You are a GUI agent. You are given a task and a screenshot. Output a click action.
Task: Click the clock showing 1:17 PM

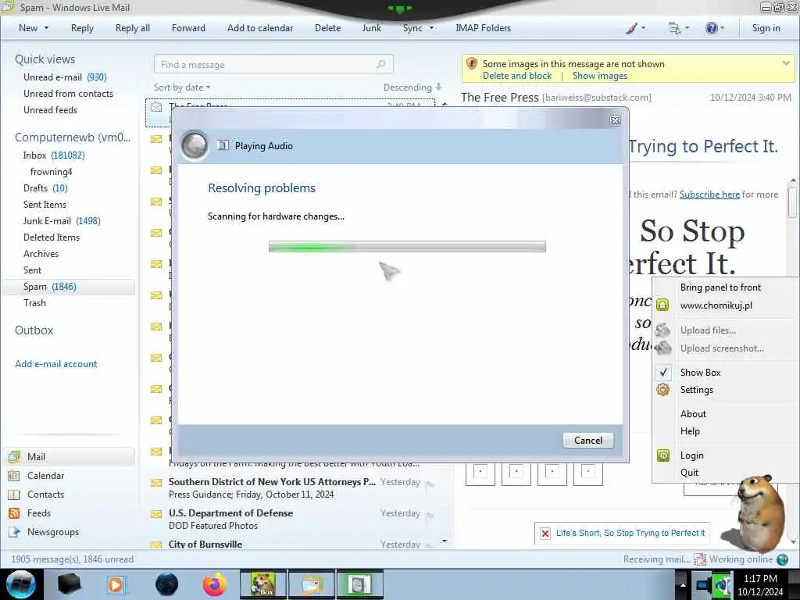pos(760,579)
